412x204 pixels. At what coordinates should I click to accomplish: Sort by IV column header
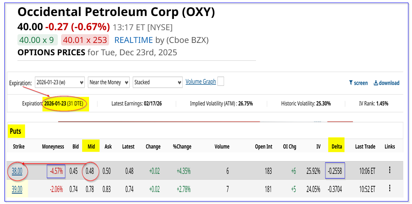coord(318,147)
